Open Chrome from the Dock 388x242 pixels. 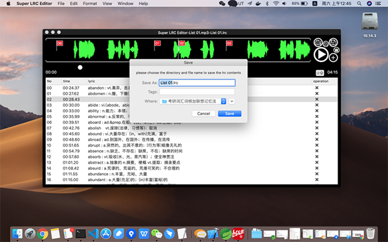coord(43,234)
